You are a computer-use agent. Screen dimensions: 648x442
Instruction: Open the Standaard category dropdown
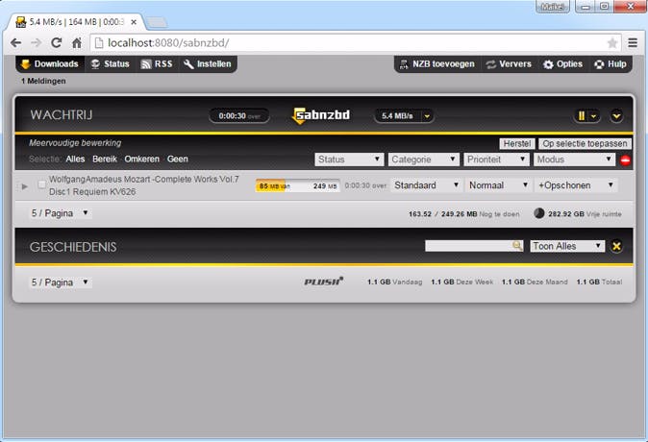[x=426, y=185]
